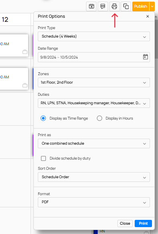
Task: Open the Publish button dropdown arrow
Action: pyautogui.click(x=152, y=6)
